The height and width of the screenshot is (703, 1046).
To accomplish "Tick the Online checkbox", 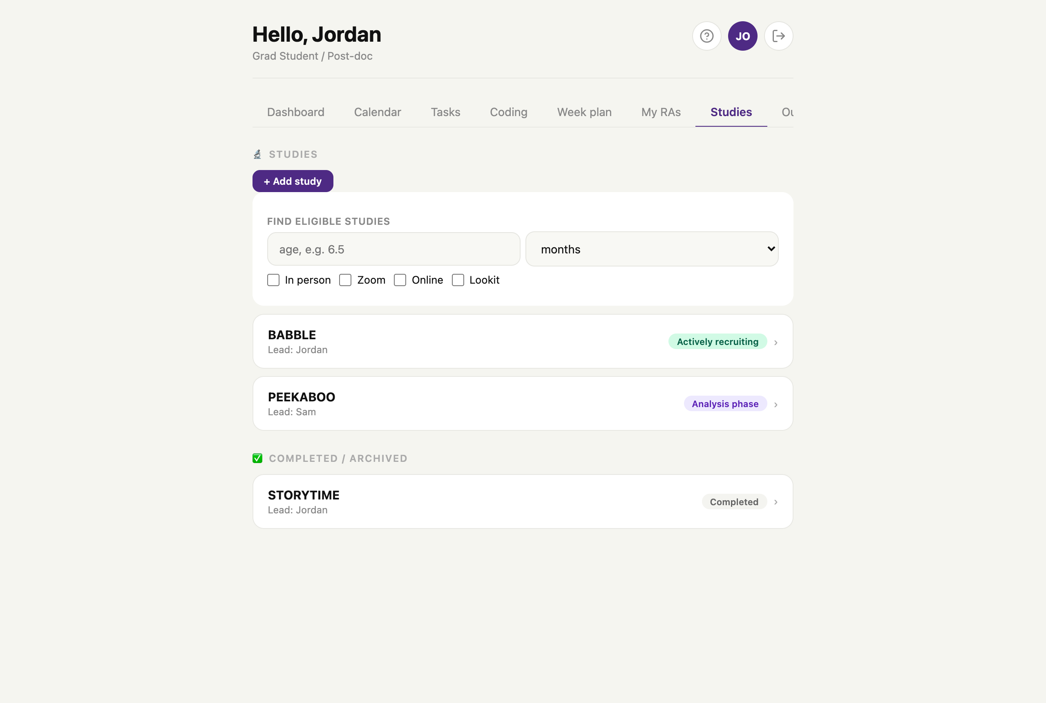I will (x=400, y=280).
